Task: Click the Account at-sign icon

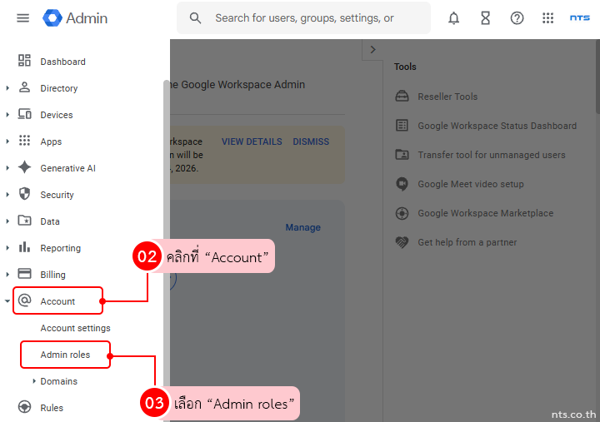Action: pos(24,300)
